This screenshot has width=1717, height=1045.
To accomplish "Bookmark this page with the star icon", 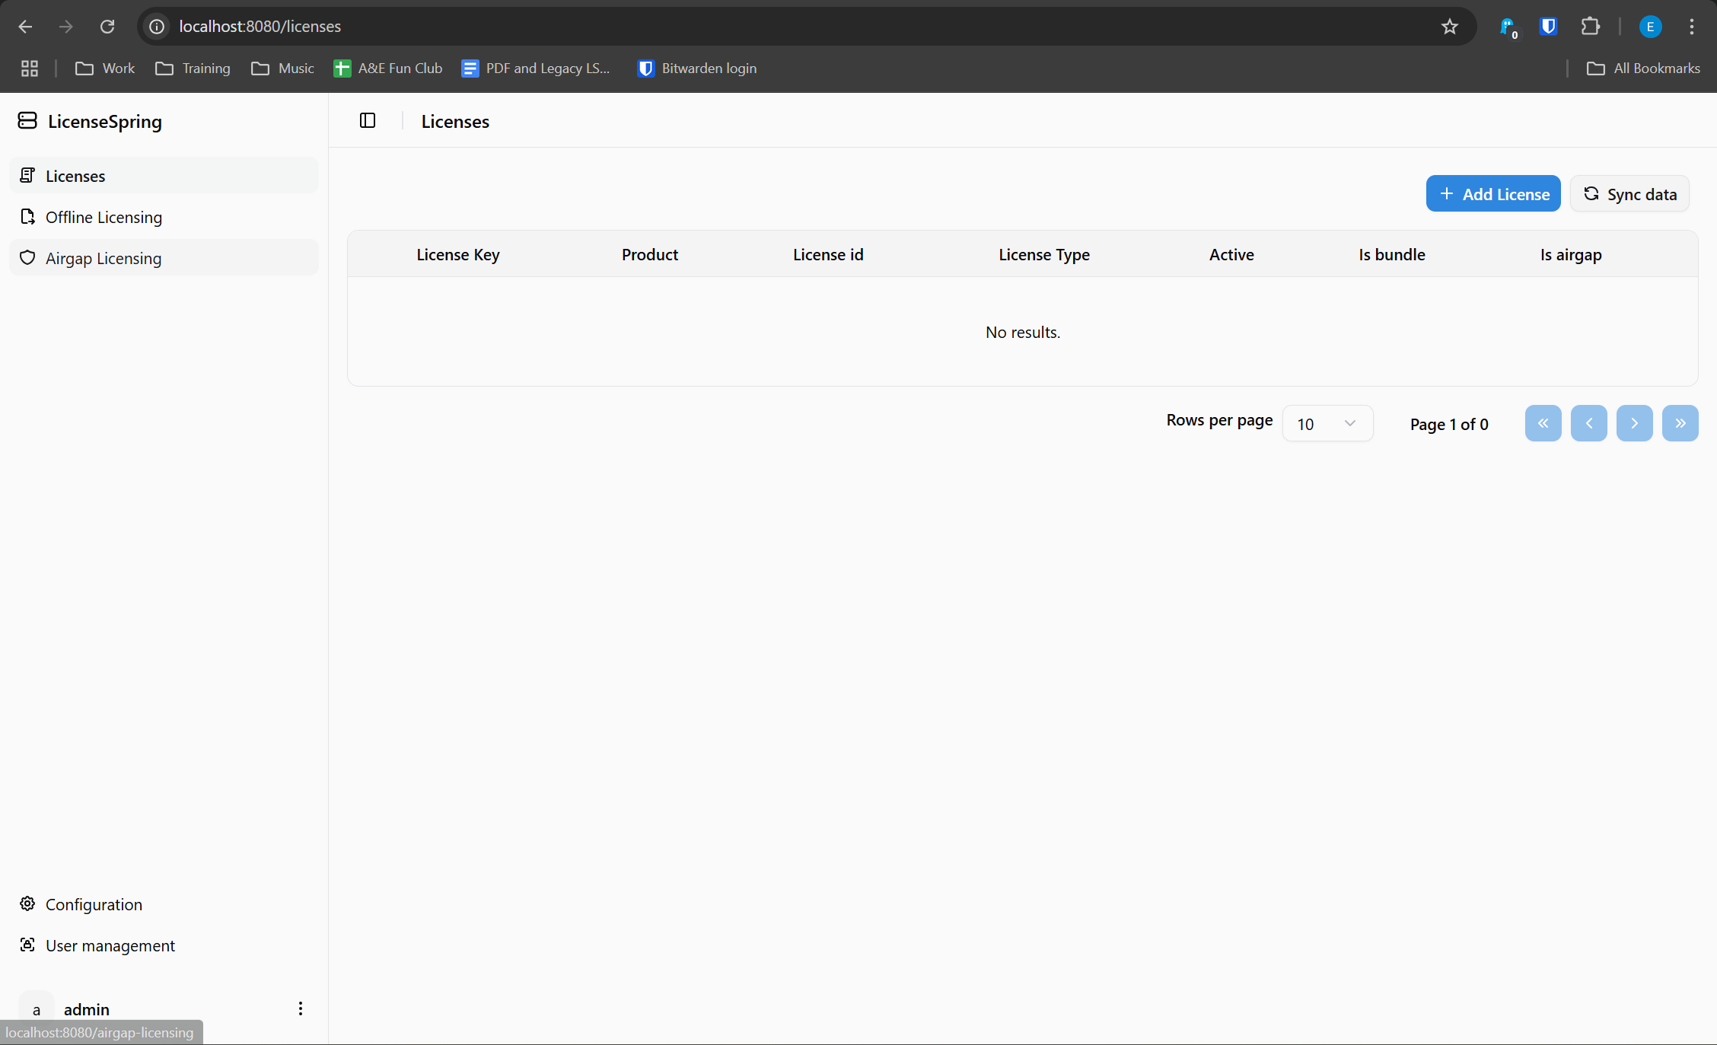I will tap(1449, 27).
